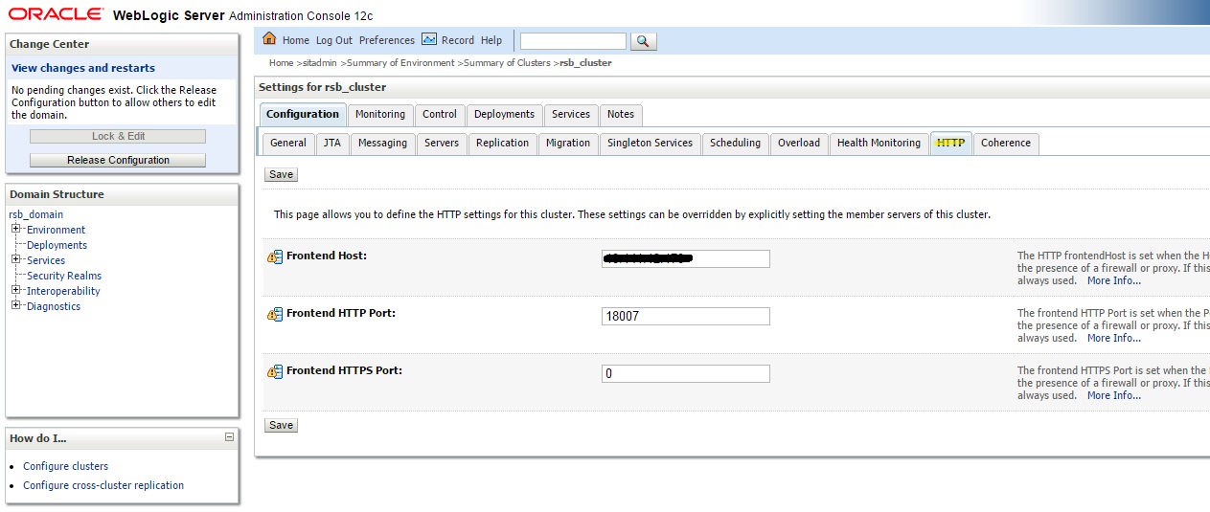Click the Home house icon in toolbar

(x=269, y=39)
